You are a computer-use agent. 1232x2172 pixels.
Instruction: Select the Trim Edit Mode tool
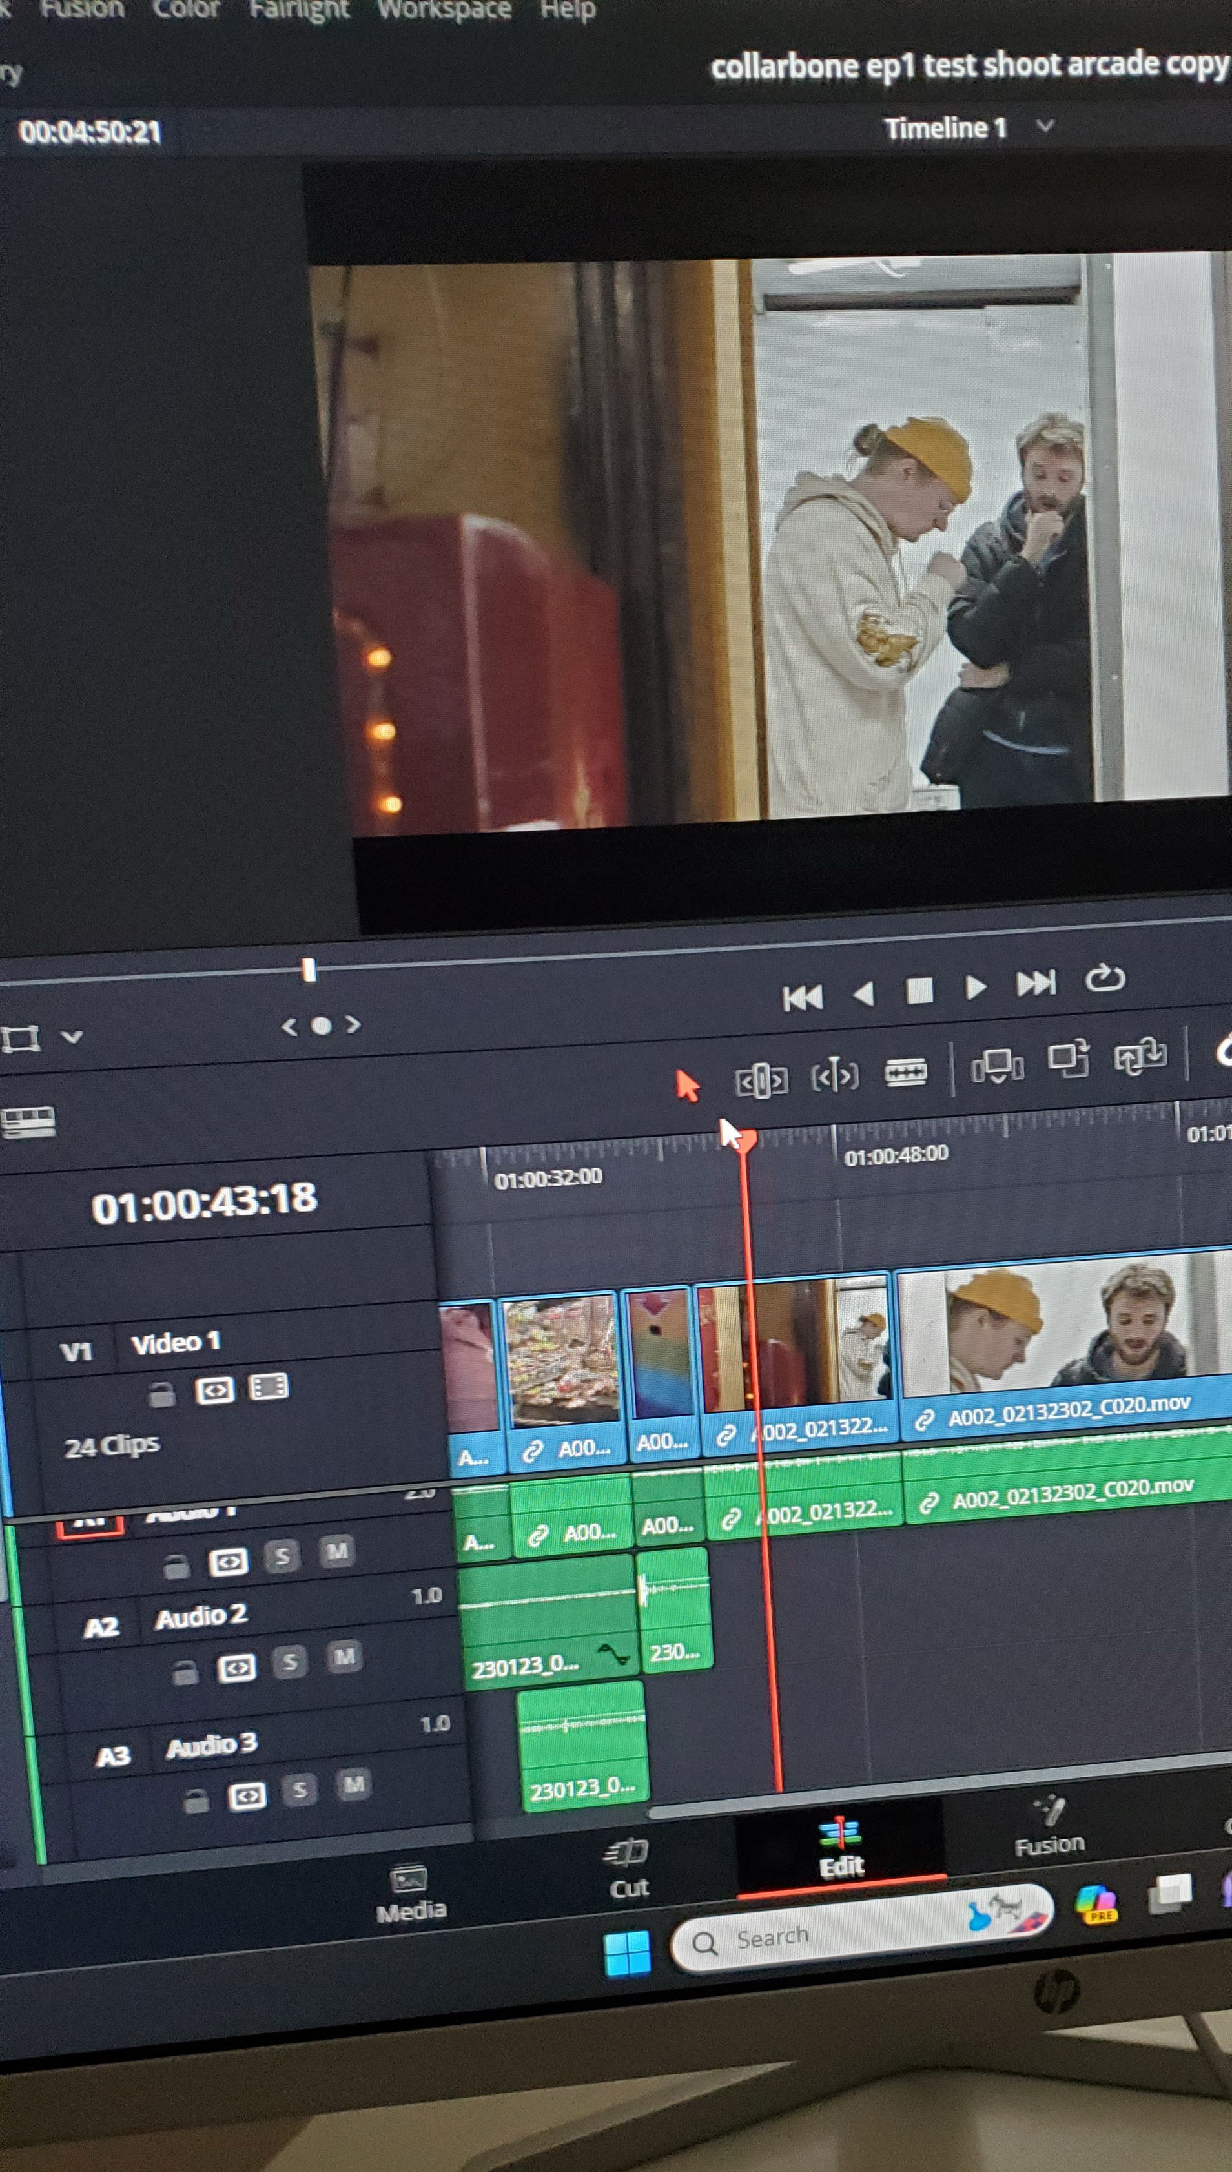[x=761, y=1081]
